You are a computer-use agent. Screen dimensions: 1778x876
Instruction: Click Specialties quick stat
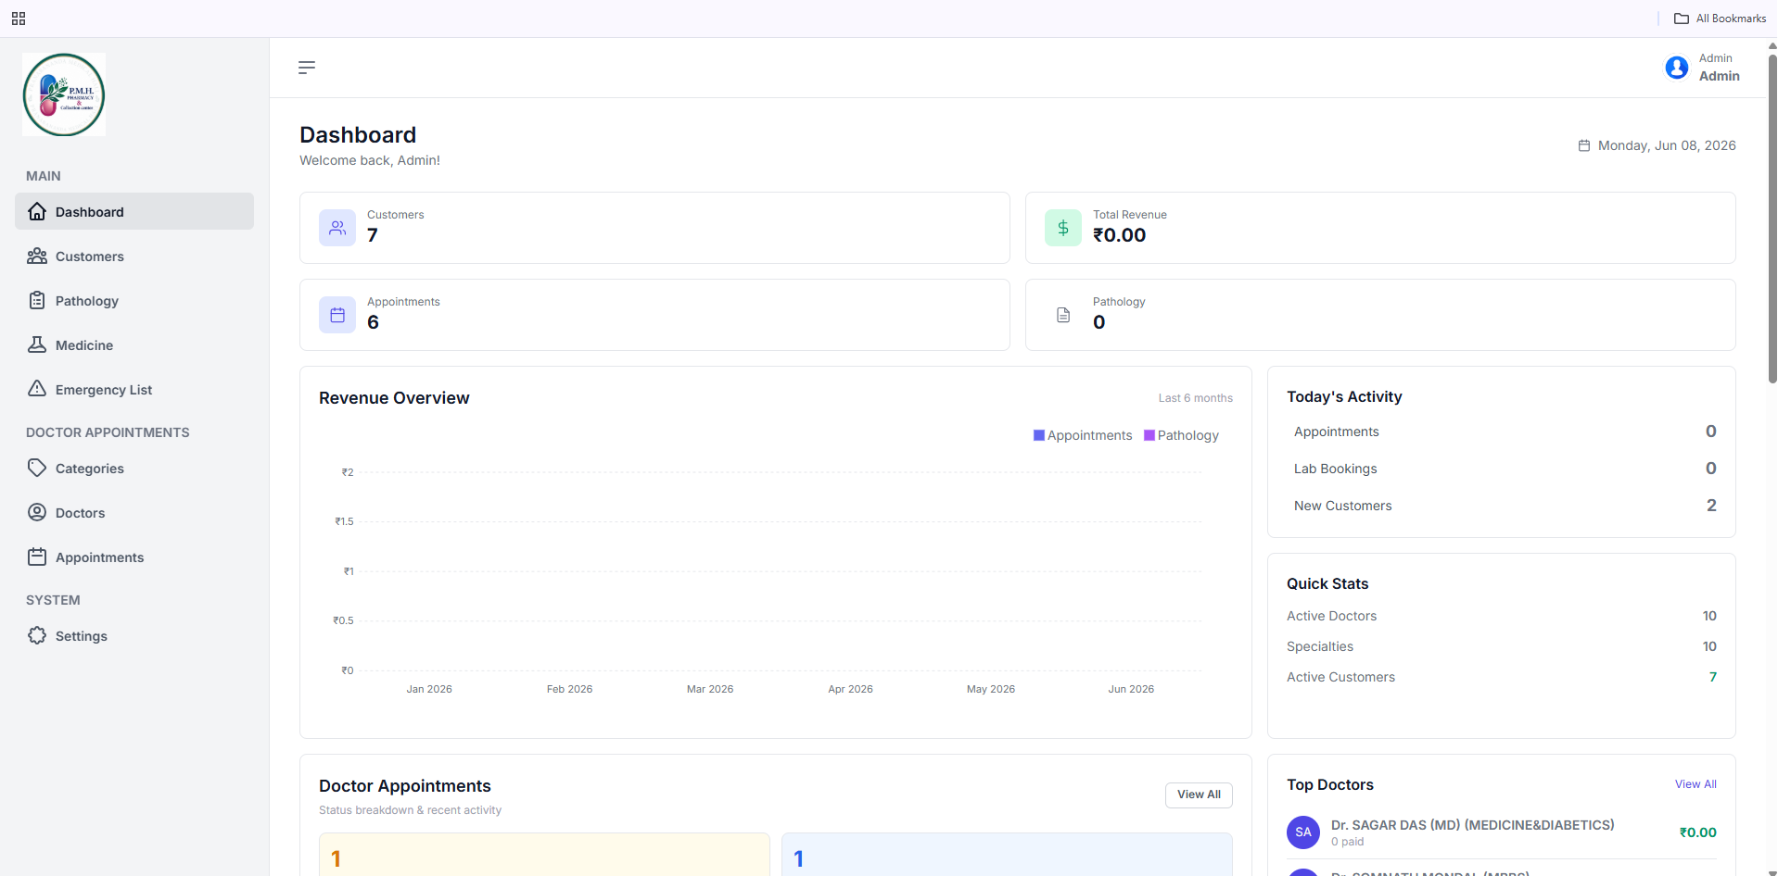1502,646
